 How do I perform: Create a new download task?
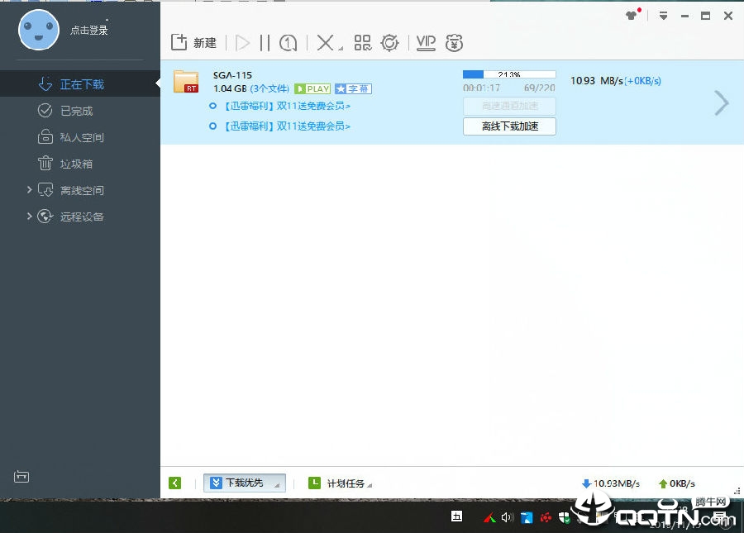click(193, 42)
